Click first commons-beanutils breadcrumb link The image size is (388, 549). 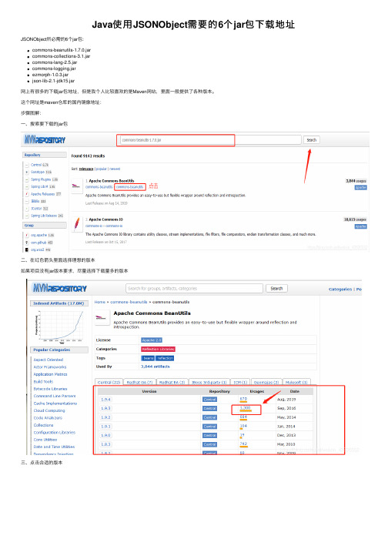coord(129,302)
